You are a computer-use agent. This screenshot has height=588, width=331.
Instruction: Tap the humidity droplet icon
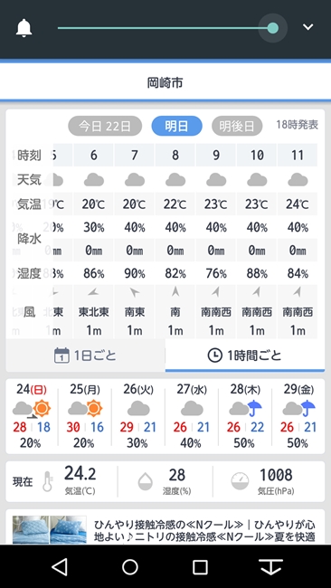[146, 481]
